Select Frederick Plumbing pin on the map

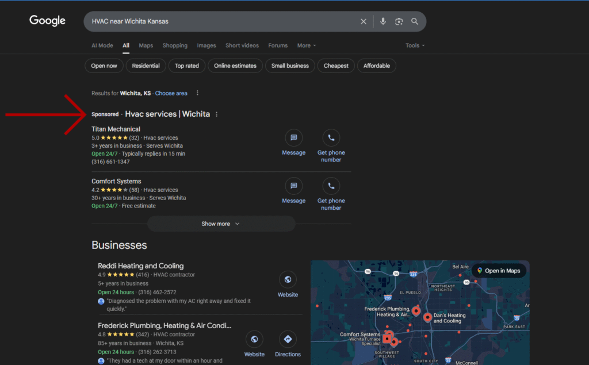click(x=416, y=310)
